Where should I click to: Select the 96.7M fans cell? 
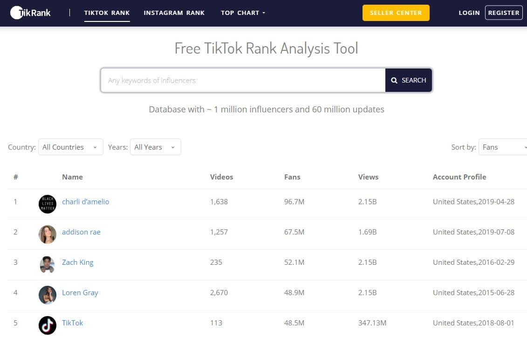click(294, 201)
